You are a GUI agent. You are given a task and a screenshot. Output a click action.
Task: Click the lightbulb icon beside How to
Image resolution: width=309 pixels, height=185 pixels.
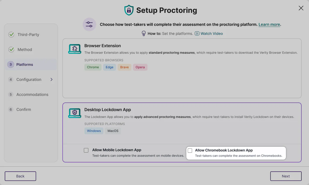(143, 33)
